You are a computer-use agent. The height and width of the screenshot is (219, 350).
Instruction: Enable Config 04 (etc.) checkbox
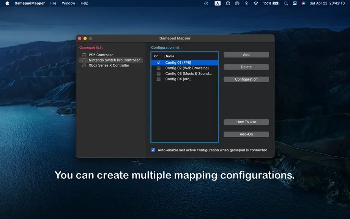pyautogui.click(x=158, y=79)
